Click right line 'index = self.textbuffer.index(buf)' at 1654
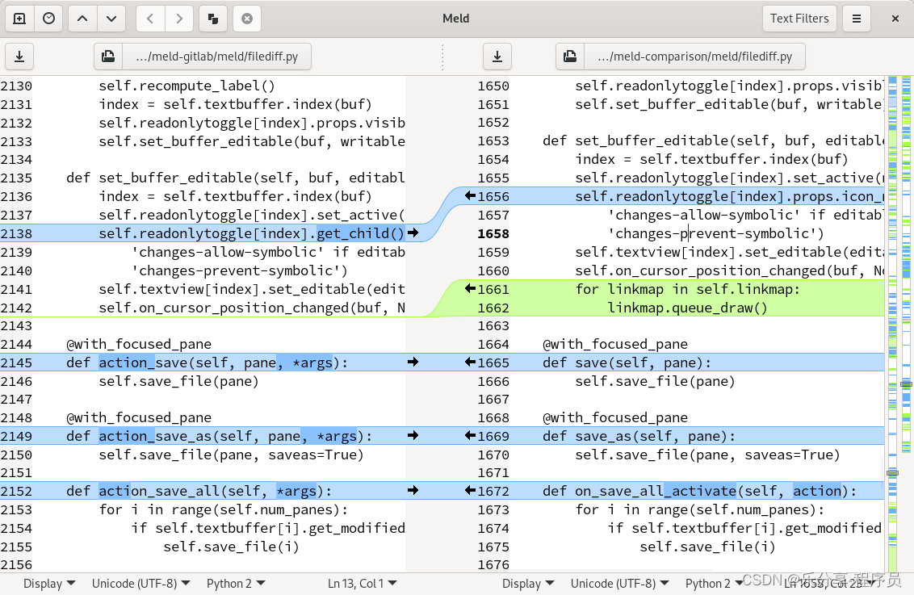Viewport: 914px width, 595px height. 711,159
